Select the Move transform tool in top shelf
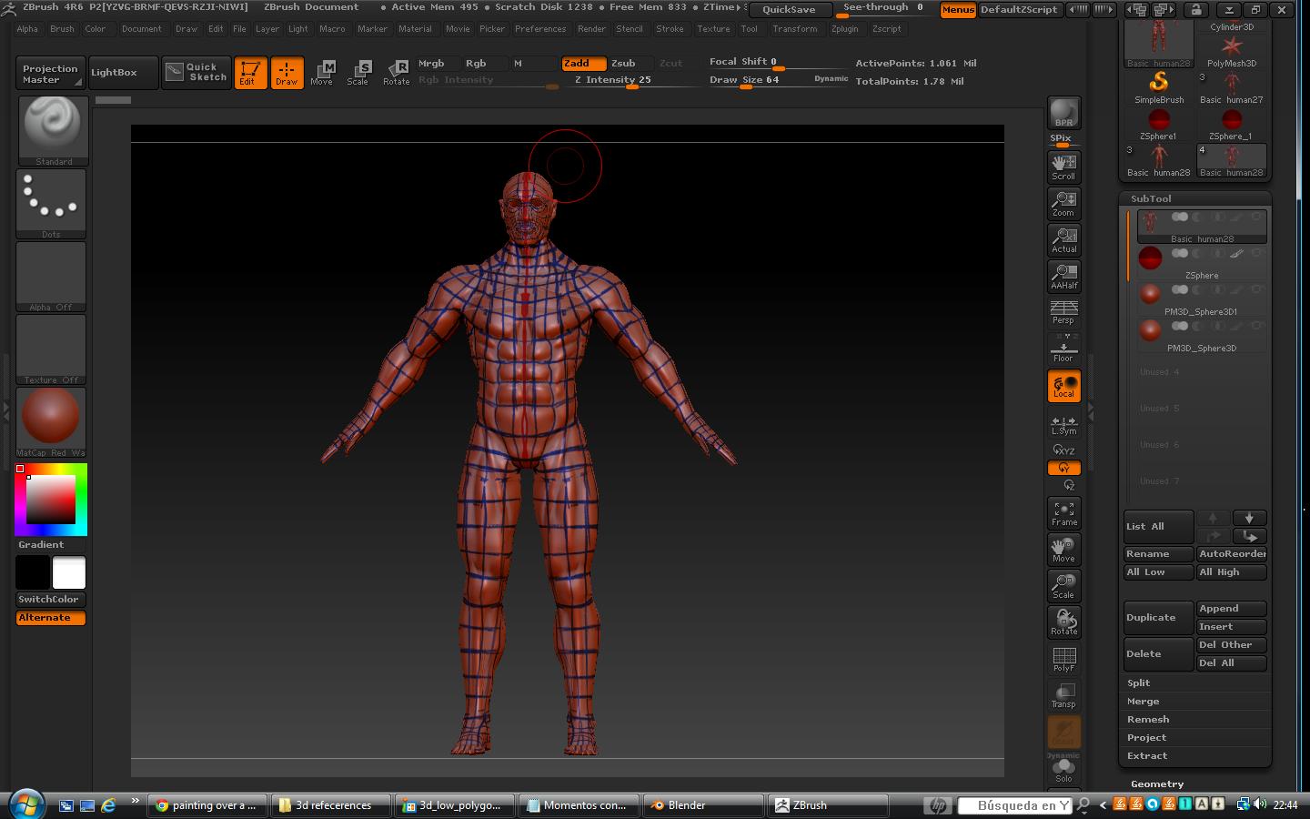Screen dimensions: 1310x819 (x=322, y=73)
